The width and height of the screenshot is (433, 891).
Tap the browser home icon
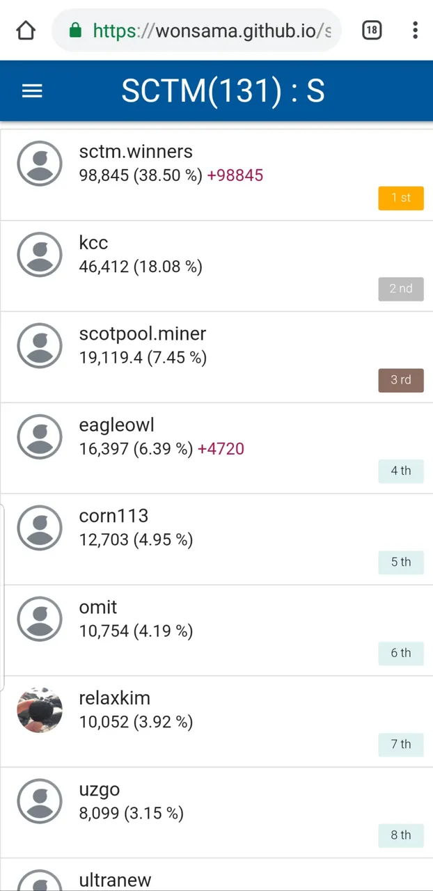click(x=26, y=31)
